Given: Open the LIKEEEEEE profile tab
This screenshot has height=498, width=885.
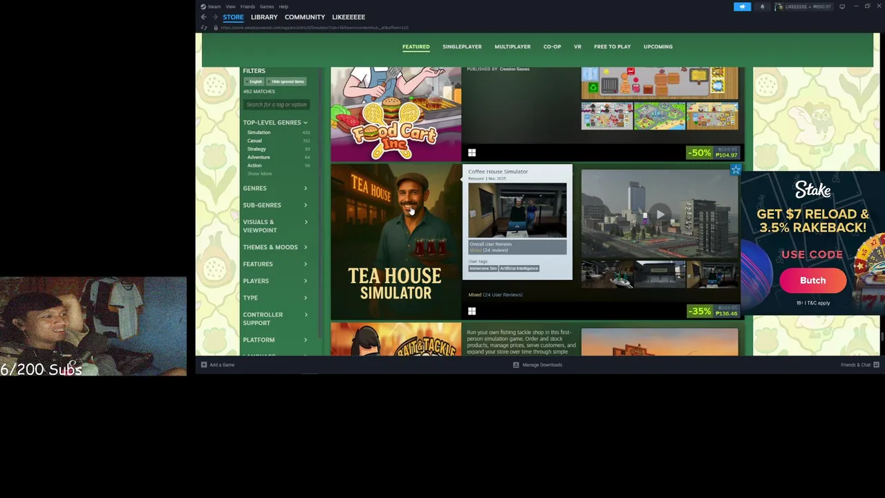Looking at the screenshot, I should [348, 17].
